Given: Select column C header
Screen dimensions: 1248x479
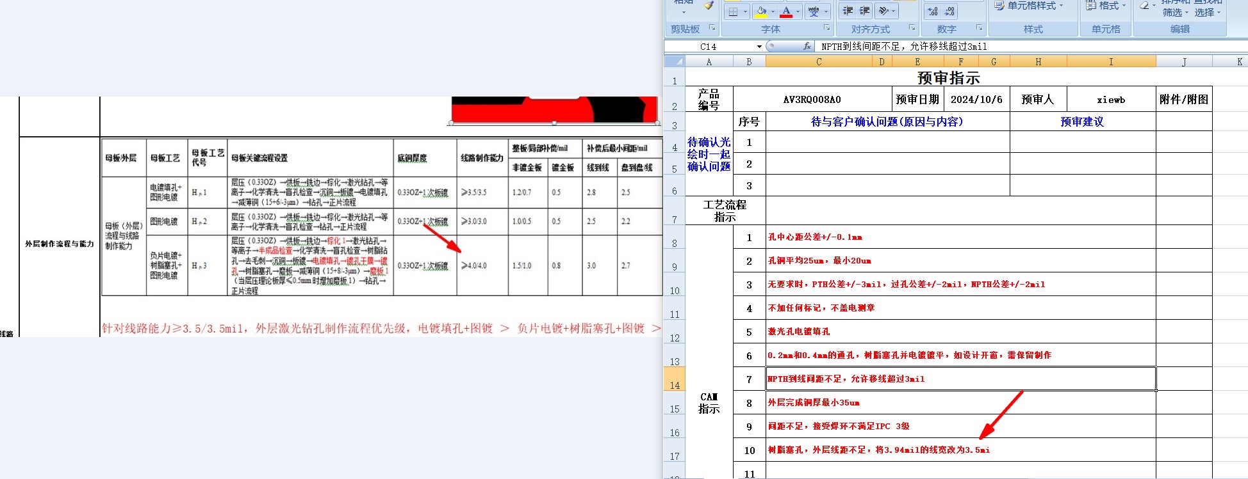Looking at the screenshot, I should pos(819,61).
